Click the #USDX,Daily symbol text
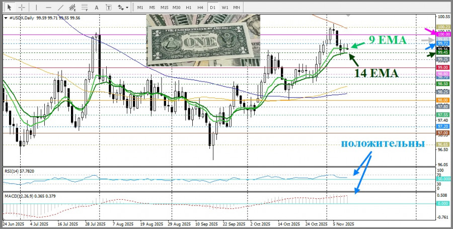Screen dimensions: 453x229 click(x=22, y=18)
